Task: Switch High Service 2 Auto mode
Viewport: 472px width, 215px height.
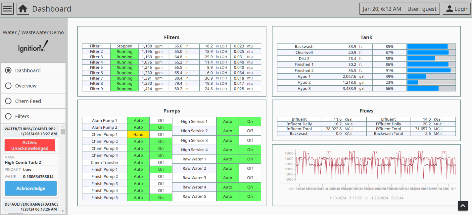Action: pyautogui.click(x=227, y=131)
